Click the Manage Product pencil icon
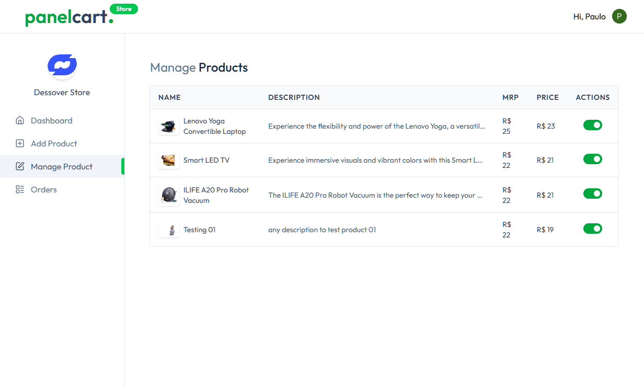644x387 pixels. pyautogui.click(x=20, y=166)
